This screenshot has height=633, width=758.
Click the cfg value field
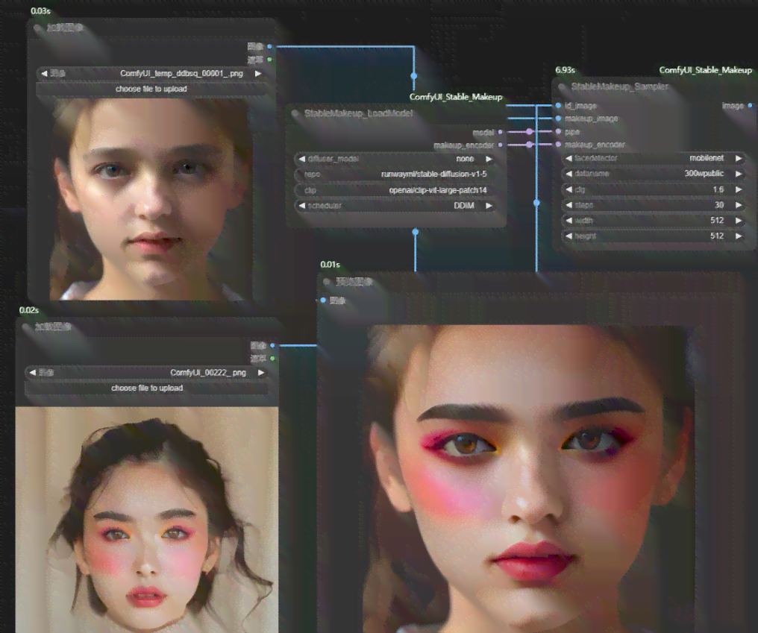point(654,189)
